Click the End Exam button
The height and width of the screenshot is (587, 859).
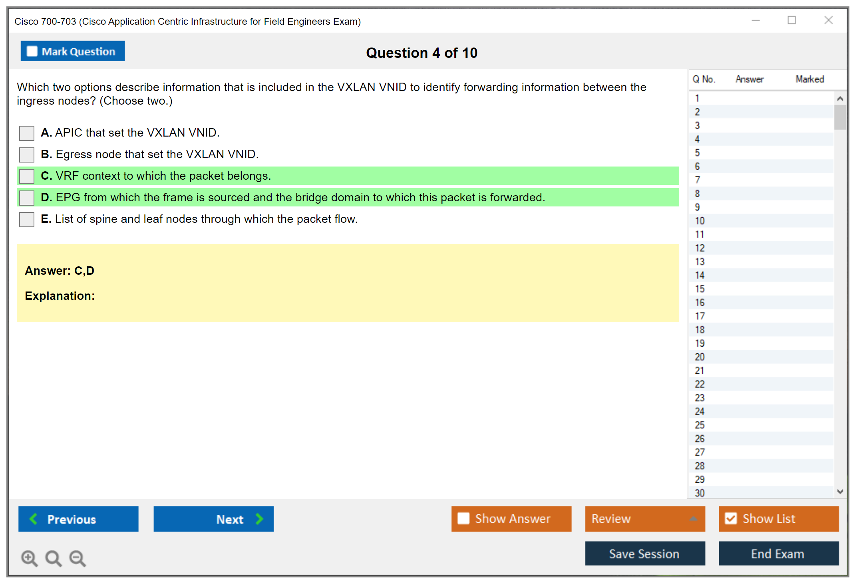[778, 553]
